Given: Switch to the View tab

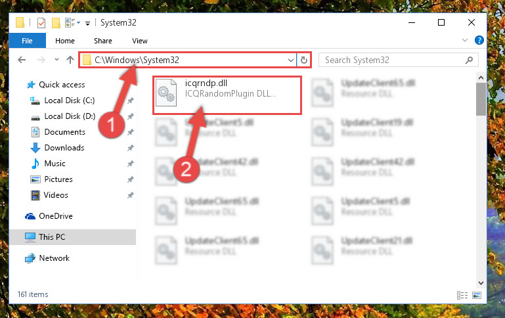Looking at the screenshot, I should 140,41.
